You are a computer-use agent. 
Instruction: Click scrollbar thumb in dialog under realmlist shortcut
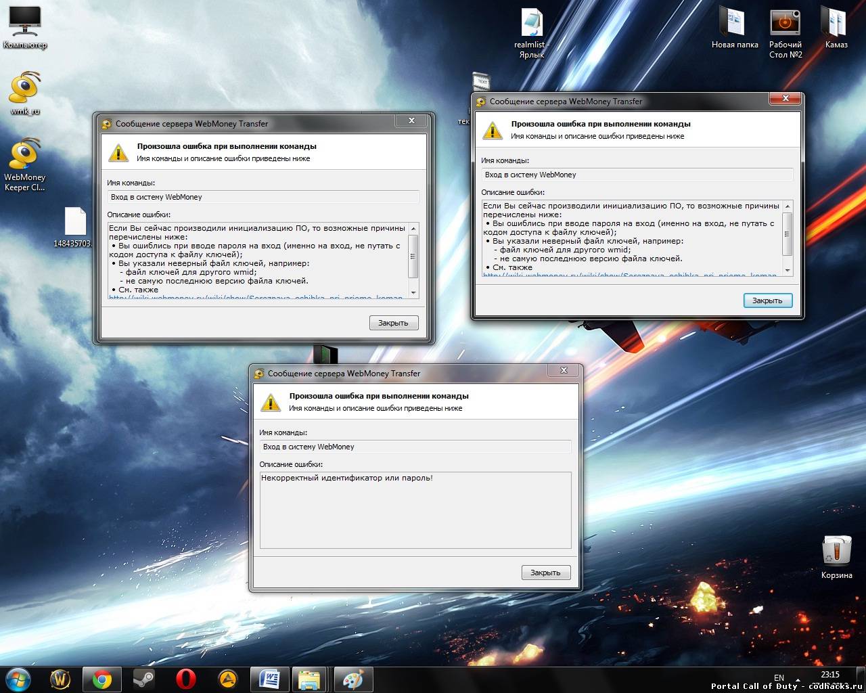coord(787,233)
